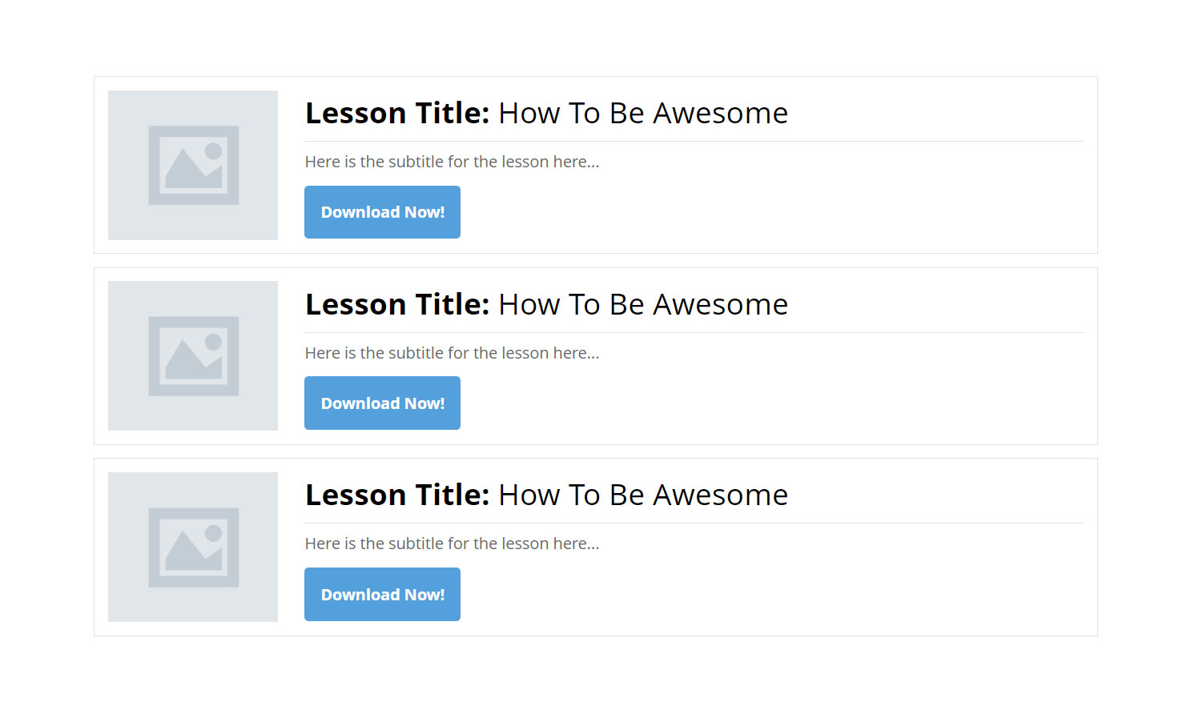Image resolution: width=1199 pixels, height=714 pixels.
Task: Click the bottom lesson's subtitle text
Action: tap(452, 544)
